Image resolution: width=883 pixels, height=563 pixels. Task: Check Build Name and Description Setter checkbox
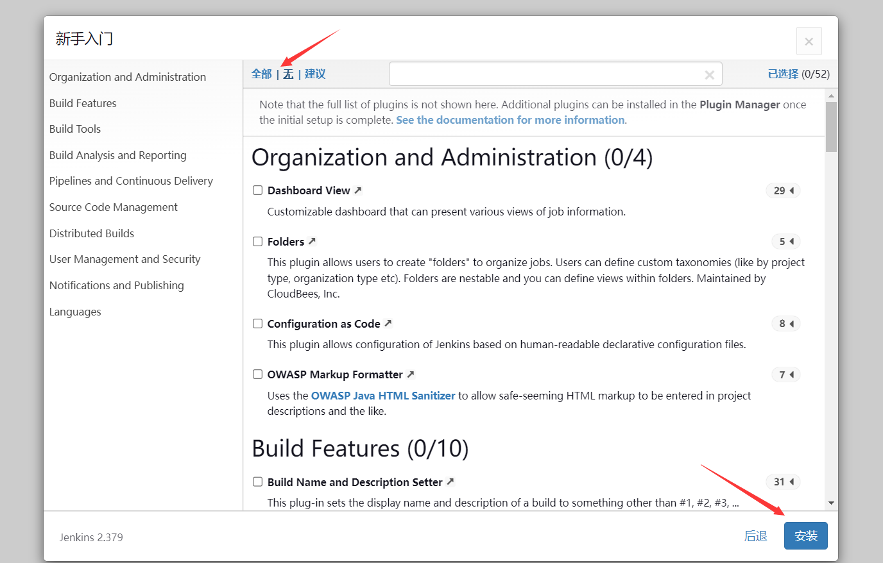coord(257,482)
